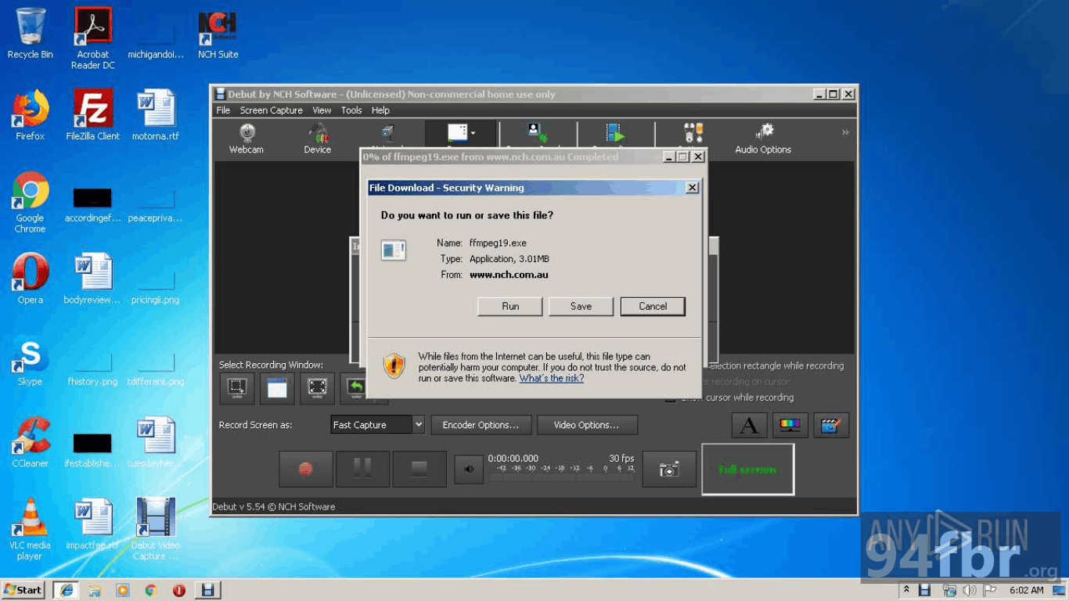
Task: Open the Action Center flag icon
Action: [x=989, y=590]
